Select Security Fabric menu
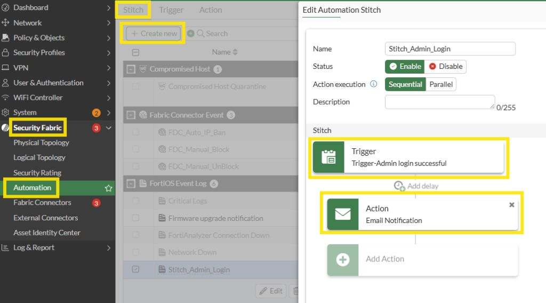Image resolution: width=546 pixels, height=303 pixels. tap(38, 128)
